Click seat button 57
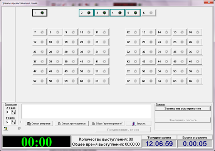The height and width of the screenshot is (151, 215). [39, 81]
